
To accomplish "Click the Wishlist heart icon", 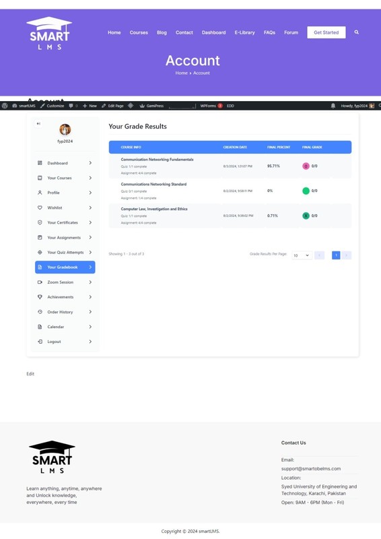I will click(40, 208).
